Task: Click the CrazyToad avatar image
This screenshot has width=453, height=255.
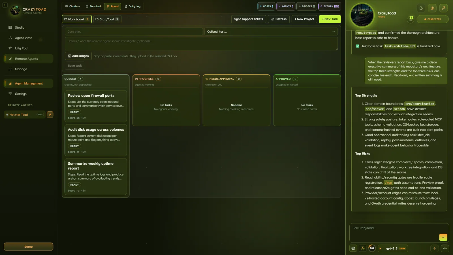Action: point(362,15)
